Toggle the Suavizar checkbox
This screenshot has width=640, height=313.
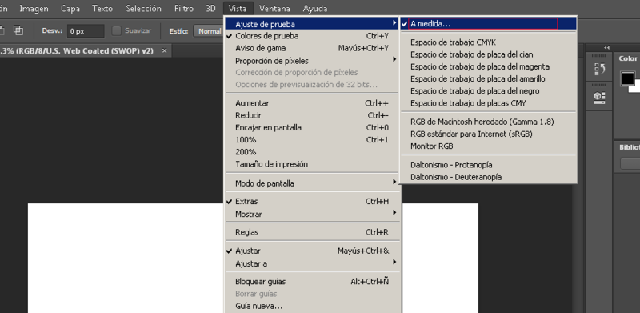click(x=117, y=30)
